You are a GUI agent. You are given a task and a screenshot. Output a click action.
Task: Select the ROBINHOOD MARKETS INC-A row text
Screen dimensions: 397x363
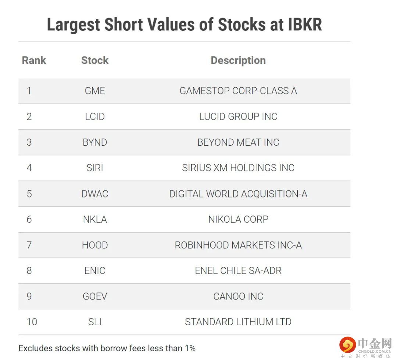click(238, 245)
